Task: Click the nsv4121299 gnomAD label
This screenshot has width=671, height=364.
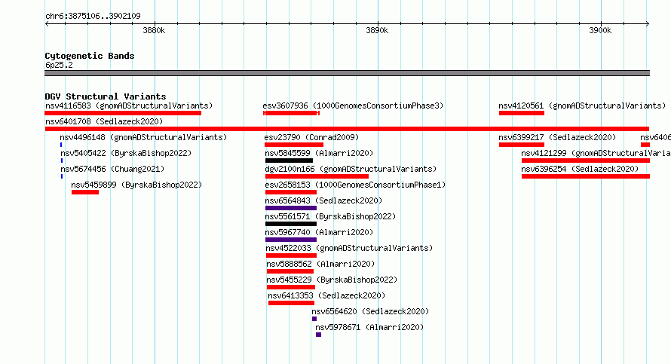Action: (596, 153)
